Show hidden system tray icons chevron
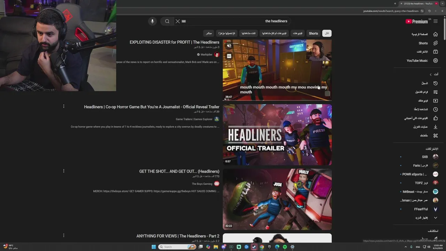Image resolution: width=446 pixels, height=251 pixels. click(406, 247)
